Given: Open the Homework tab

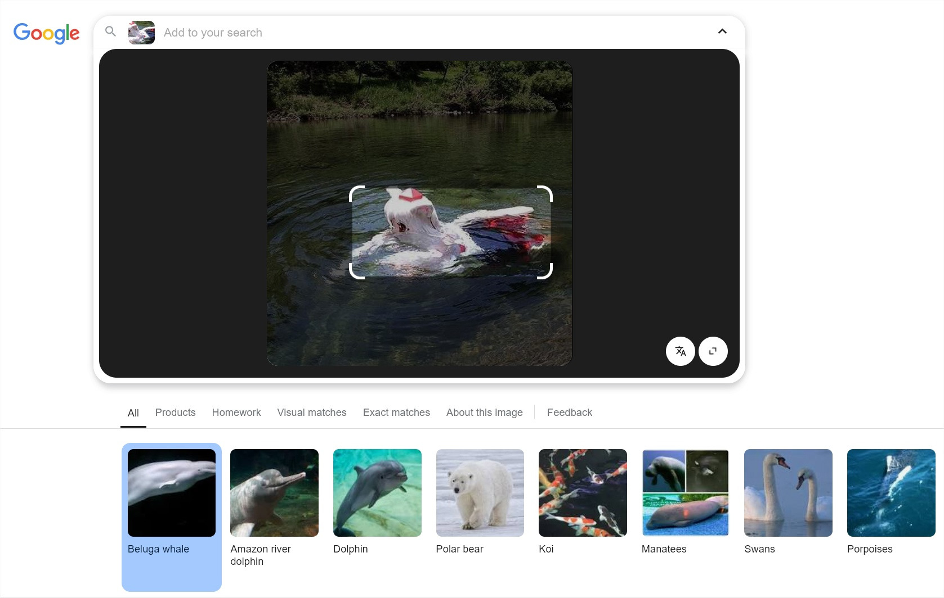Looking at the screenshot, I should point(236,413).
